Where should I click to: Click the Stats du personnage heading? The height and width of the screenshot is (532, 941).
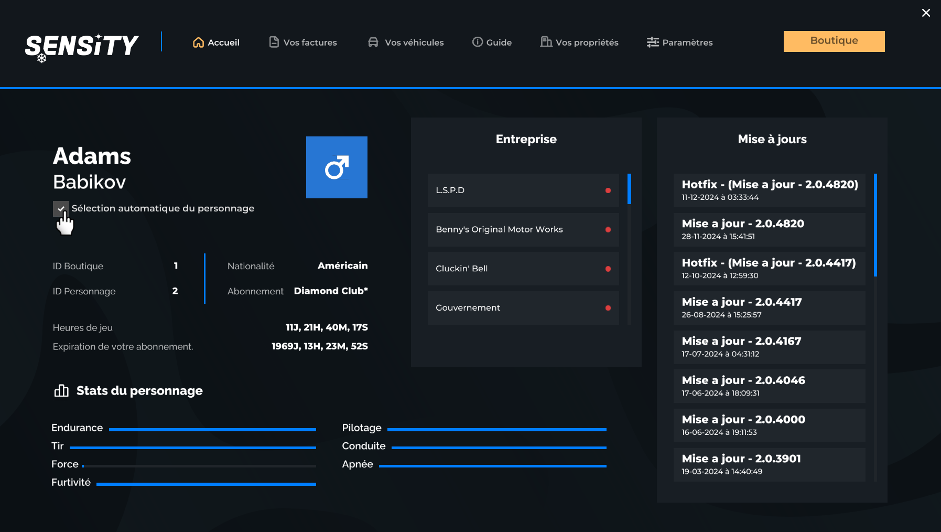pyautogui.click(x=139, y=391)
